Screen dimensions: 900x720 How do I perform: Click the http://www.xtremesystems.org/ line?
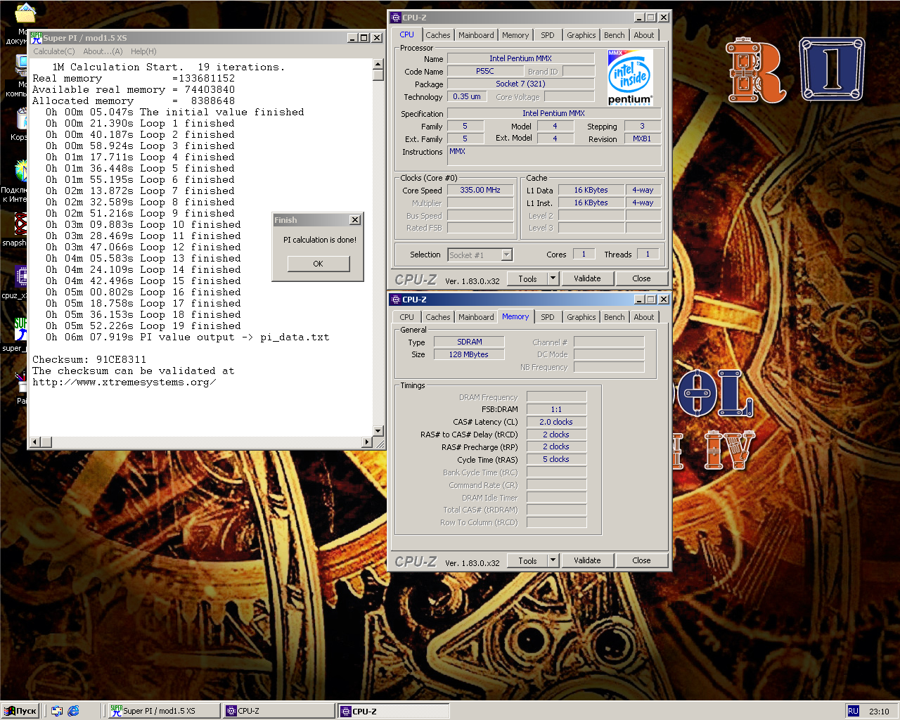click(124, 382)
